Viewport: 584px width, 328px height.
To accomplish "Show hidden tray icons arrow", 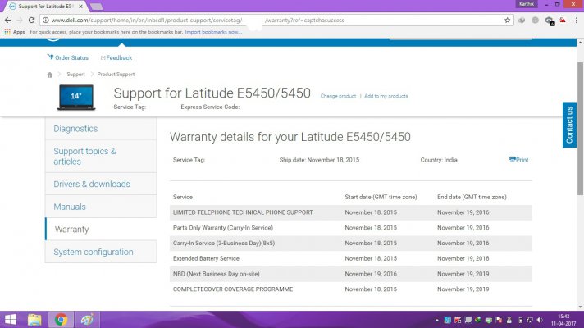I will pyautogui.click(x=437, y=320).
